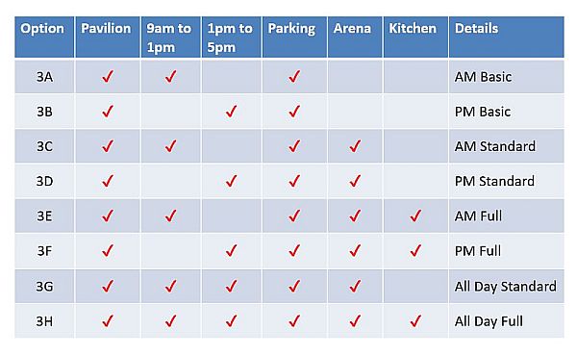Click the AM Basic details text
The width and height of the screenshot is (577, 356).
[x=483, y=77]
